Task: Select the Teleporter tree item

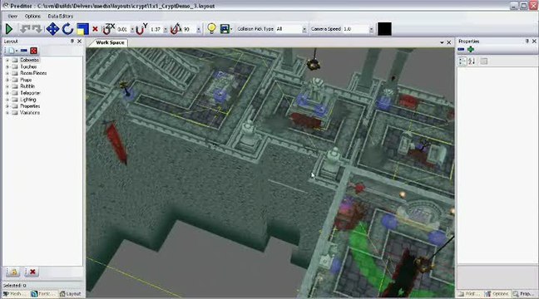Action: (30, 93)
